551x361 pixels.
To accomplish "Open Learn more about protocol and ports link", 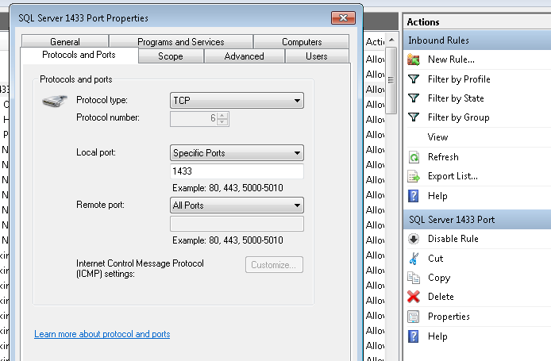I will click(x=102, y=334).
